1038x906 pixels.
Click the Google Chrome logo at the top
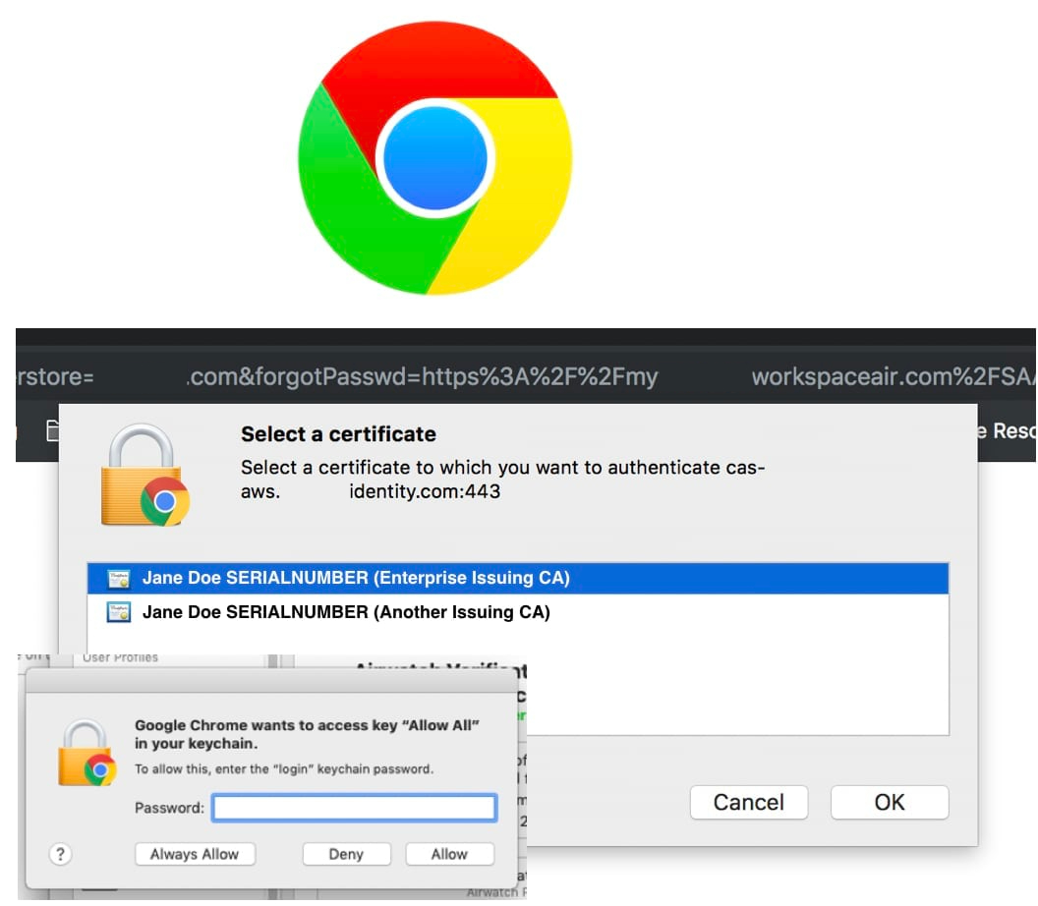click(435, 157)
